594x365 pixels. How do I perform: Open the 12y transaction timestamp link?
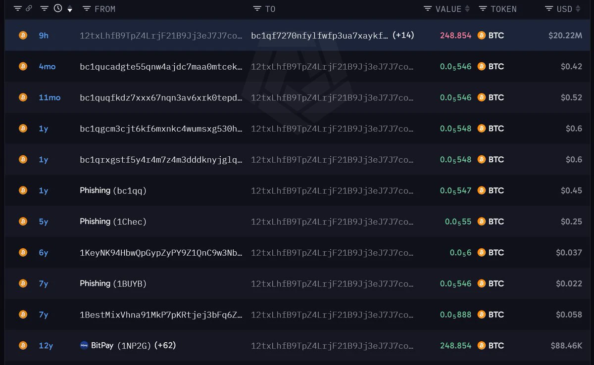pyautogui.click(x=46, y=346)
